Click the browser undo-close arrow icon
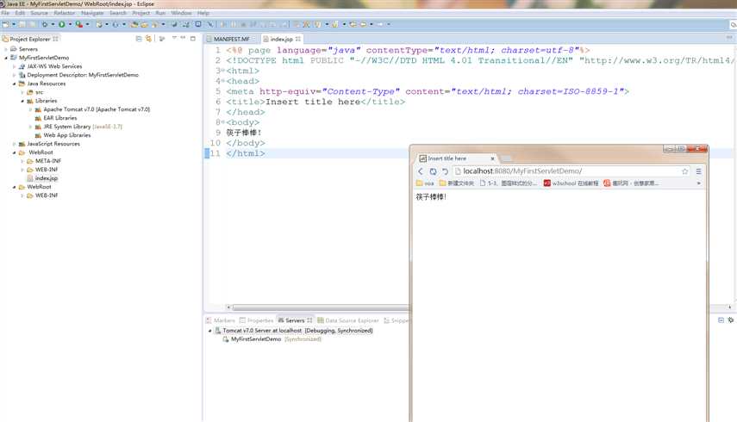The image size is (737, 422). [445, 171]
